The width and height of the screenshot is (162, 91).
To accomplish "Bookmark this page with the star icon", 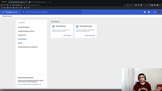I will coord(124,5).
